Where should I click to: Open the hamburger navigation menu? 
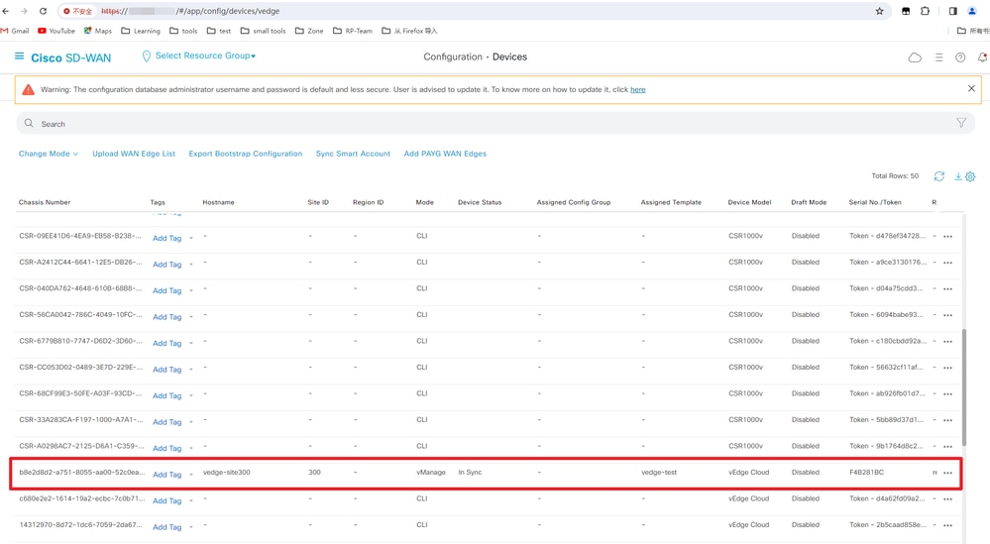pyautogui.click(x=19, y=56)
